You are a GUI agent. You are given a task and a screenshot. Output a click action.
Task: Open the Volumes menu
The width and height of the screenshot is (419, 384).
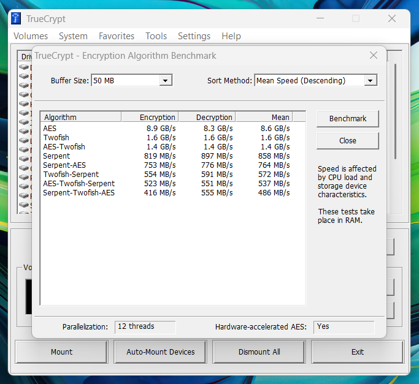pyautogui.click(x=31, y=36)
